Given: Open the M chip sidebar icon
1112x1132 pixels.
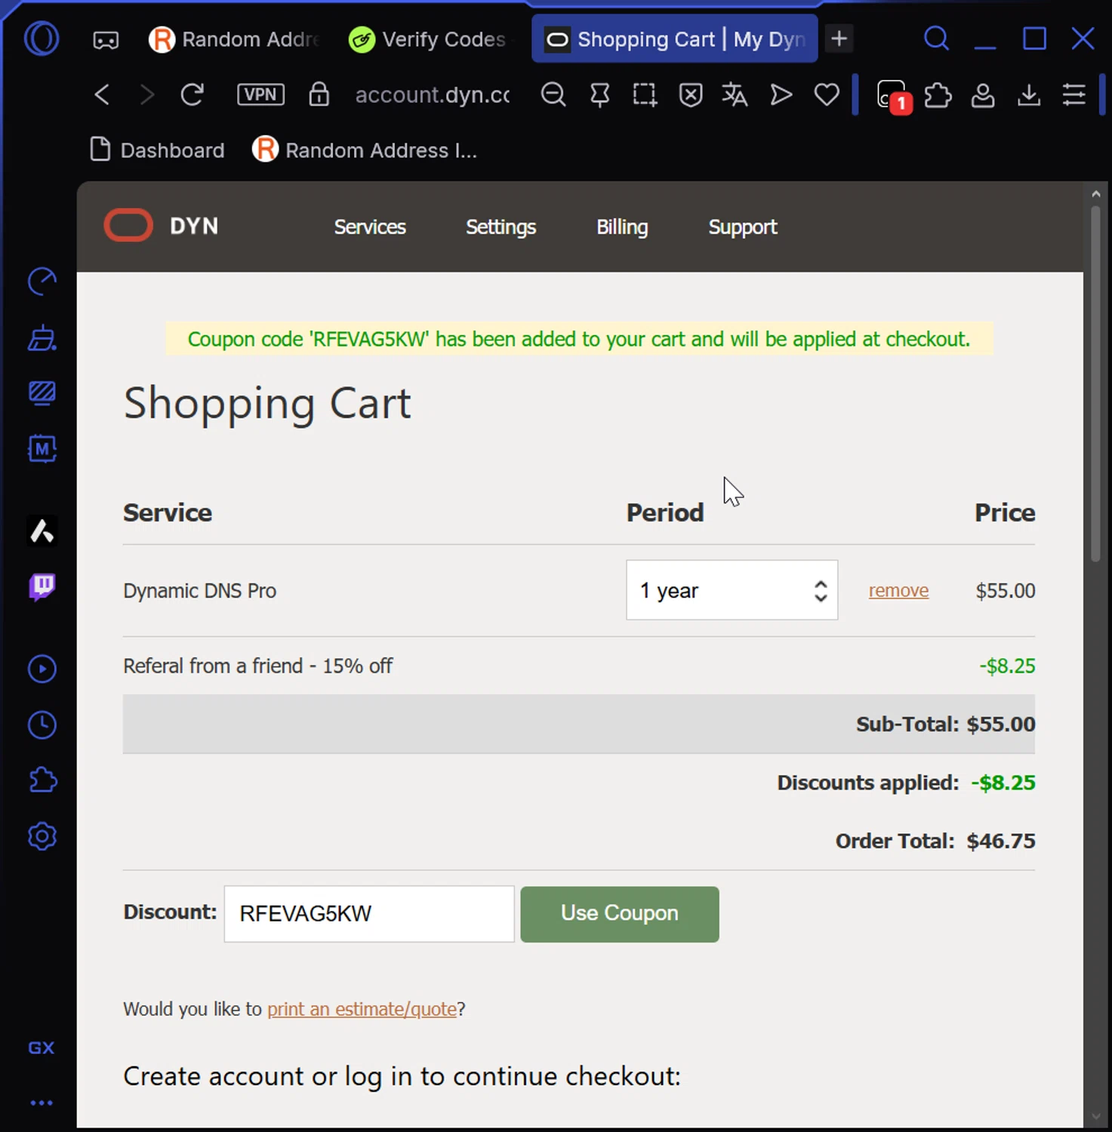Looking at the screenshot, I should [x=42, y=449].
